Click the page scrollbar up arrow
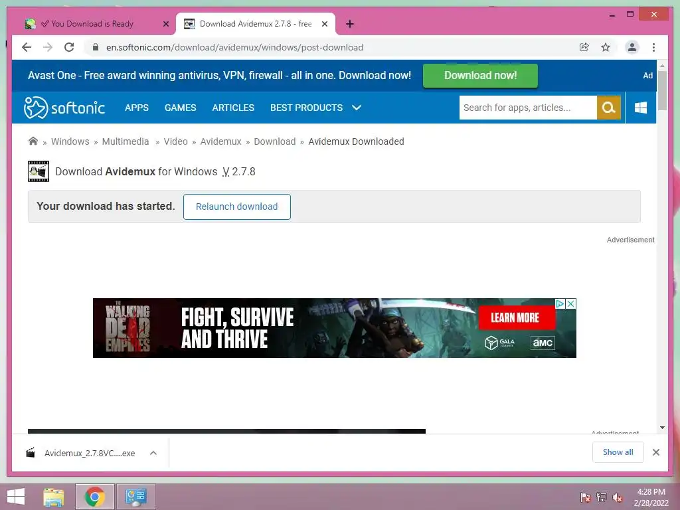This screenshot has height=510, width=680. (x=662, y=66)
